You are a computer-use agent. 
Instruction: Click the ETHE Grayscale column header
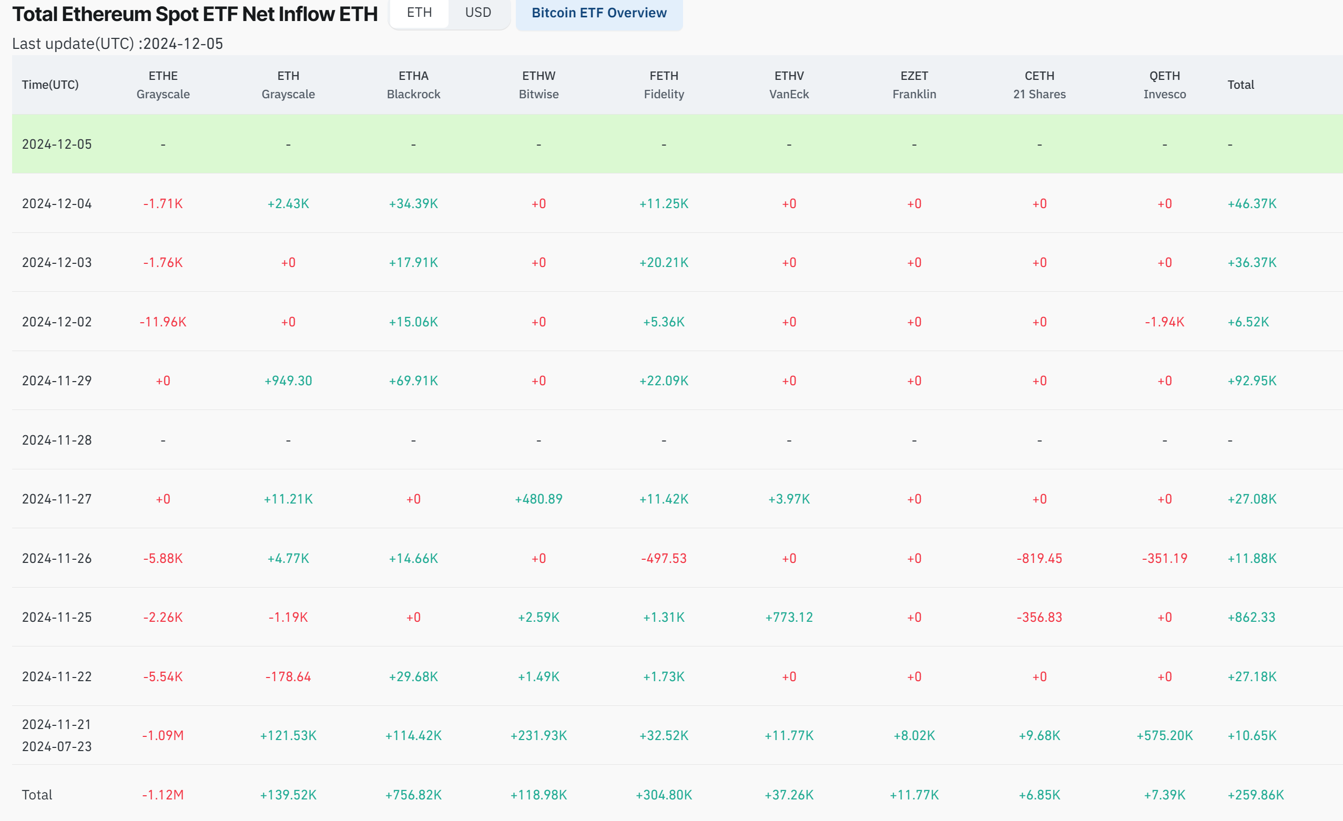[163, 85]
